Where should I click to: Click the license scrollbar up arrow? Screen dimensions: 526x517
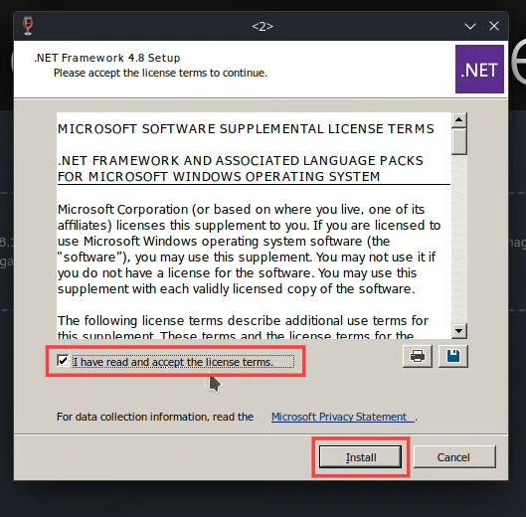click(x=459, y=119)
